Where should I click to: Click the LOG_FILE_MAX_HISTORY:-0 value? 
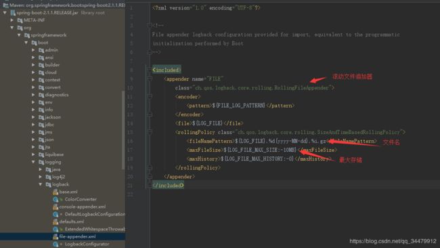point(257,159)
